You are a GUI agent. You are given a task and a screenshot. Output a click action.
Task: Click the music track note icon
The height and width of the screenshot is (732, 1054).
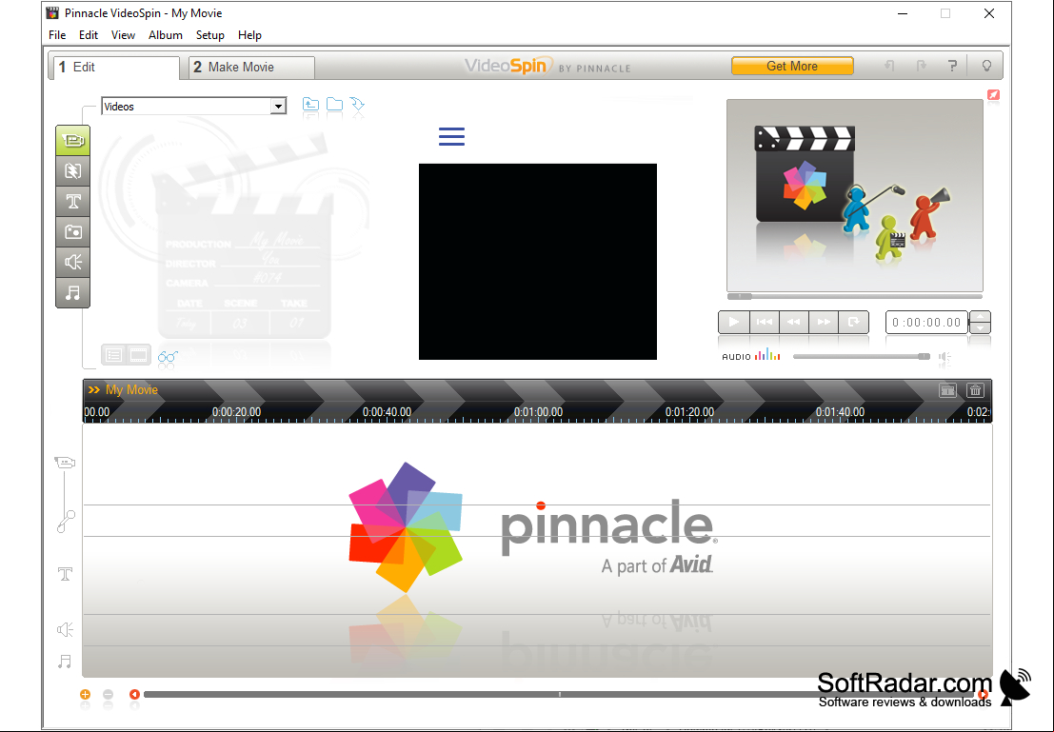[x=65, y=663]
